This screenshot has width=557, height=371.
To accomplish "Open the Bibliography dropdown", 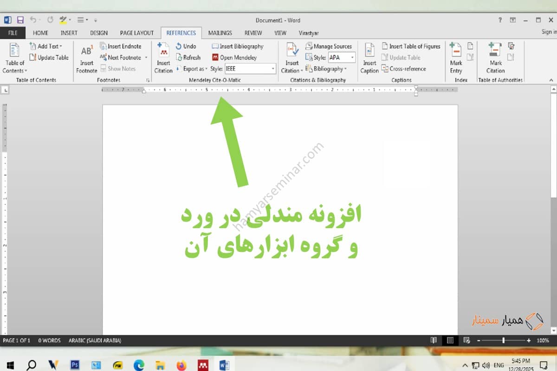I will [326, 69].
